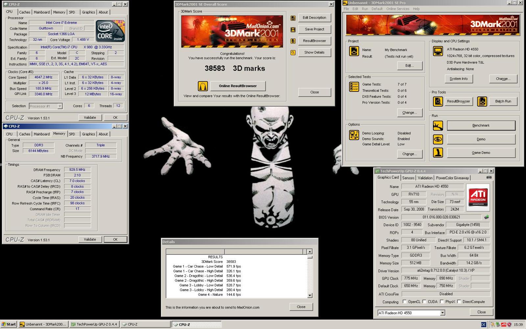Click the Details list scroll up arrow
This screenshot has height=329, width=526.
tap(310, 252)
